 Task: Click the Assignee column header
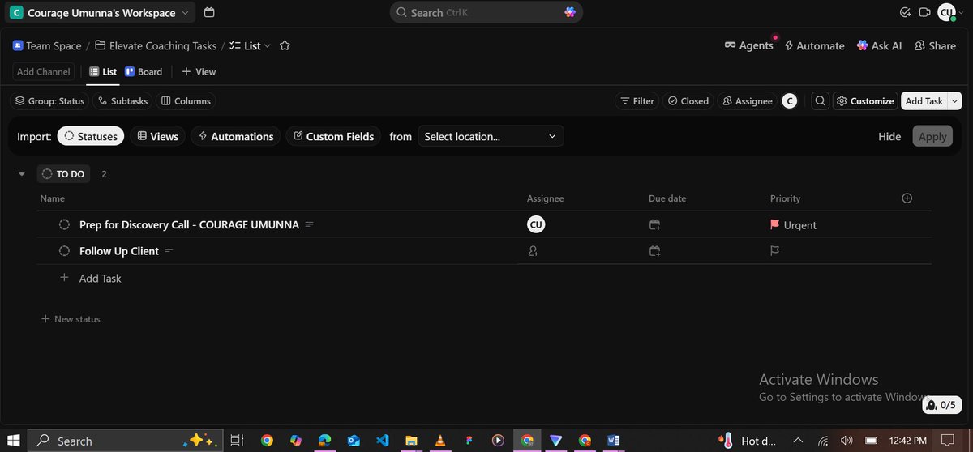(545, 198)
